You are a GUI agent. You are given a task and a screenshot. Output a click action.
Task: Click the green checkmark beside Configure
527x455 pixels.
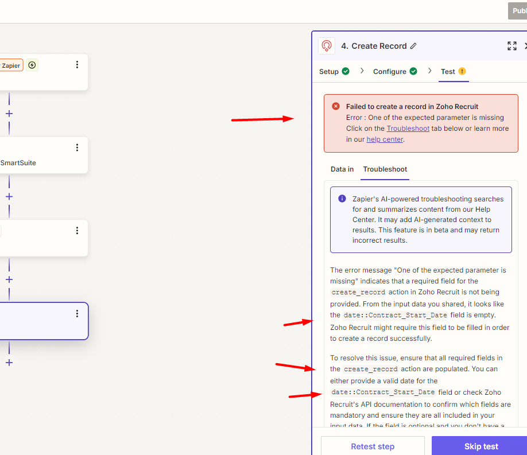click(413, 71)
